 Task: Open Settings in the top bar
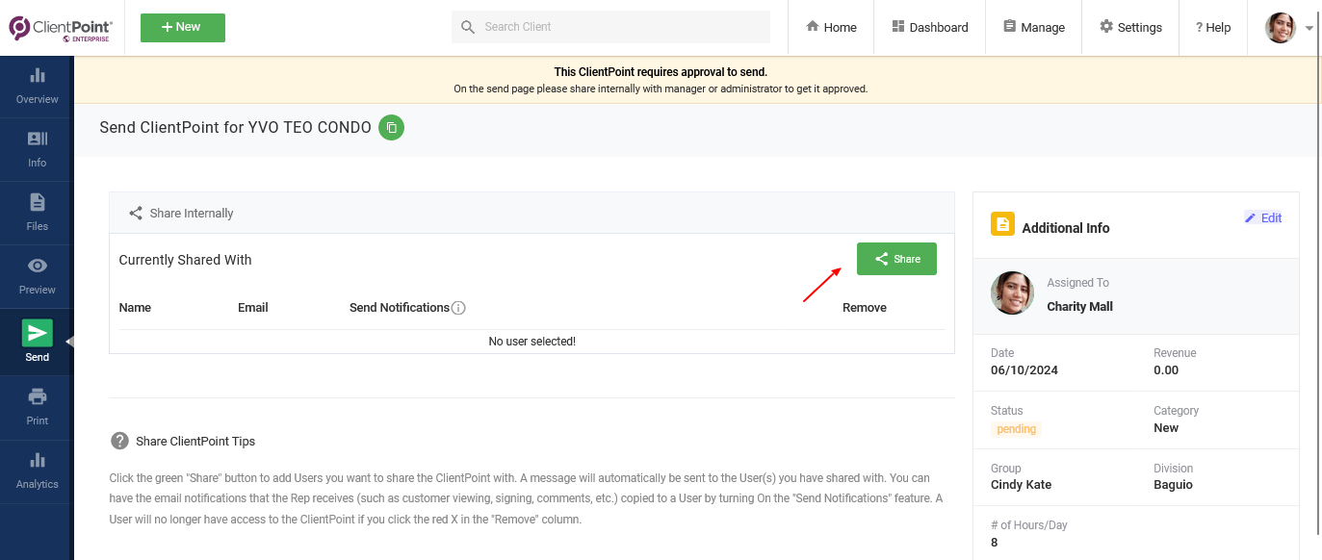click(x=1131, y=27)
